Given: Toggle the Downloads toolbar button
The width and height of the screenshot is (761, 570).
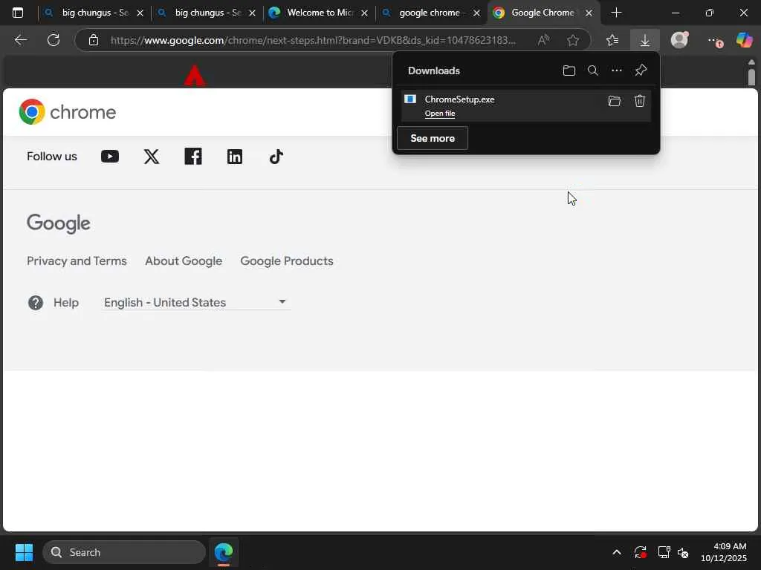Looking at the screenshot, I should pos(645,40).
